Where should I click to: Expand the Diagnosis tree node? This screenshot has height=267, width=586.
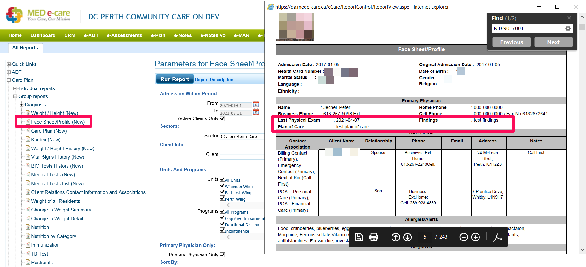(x=21, y=105)
